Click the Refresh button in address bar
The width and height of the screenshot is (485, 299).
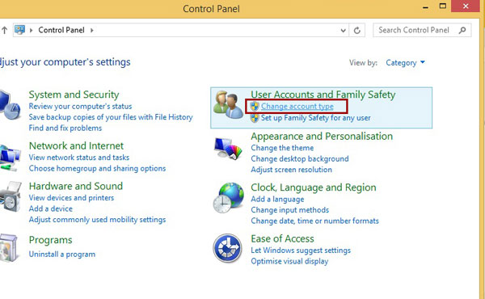point(357,30)
